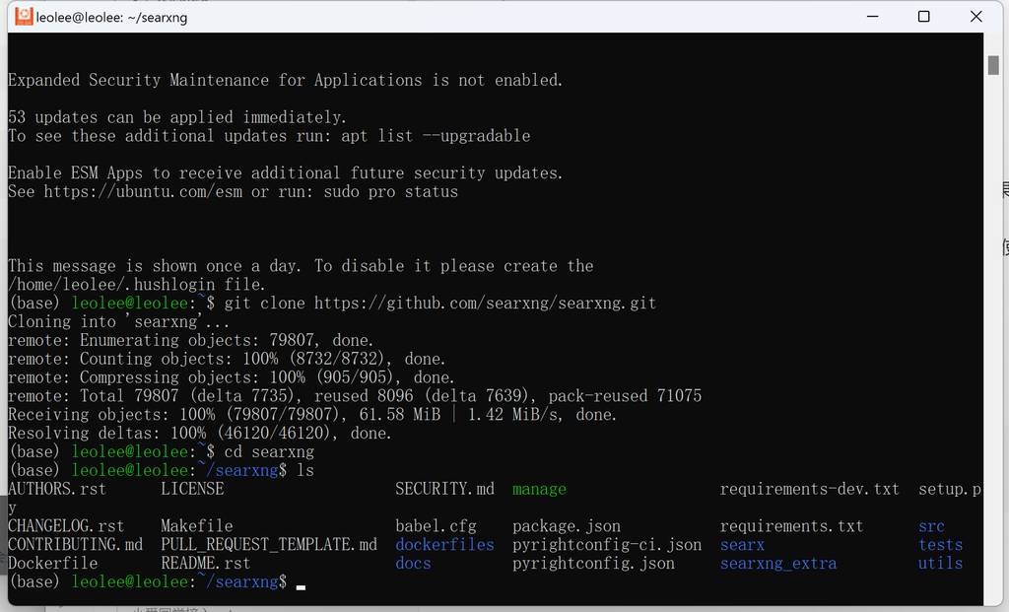Click the tests directory entry

940,545
